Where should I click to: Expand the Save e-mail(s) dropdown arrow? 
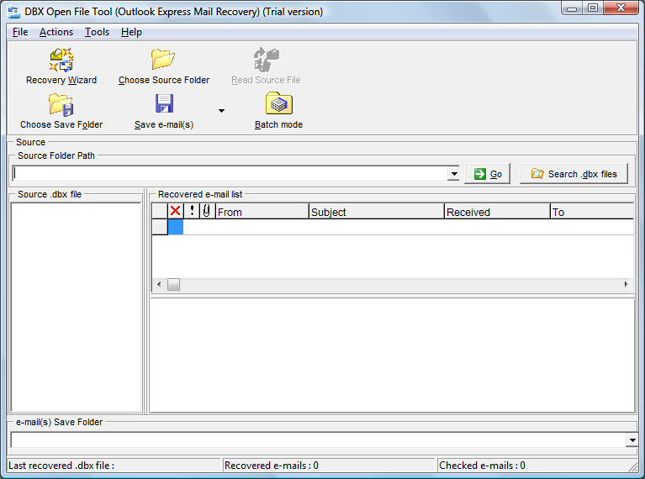[x=221, y=111]
